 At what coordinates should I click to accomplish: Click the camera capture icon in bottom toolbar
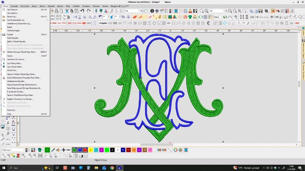(x=81, y=156)
